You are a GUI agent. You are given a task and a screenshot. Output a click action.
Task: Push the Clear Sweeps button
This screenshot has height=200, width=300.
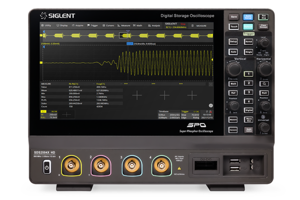tap(263, 26)
